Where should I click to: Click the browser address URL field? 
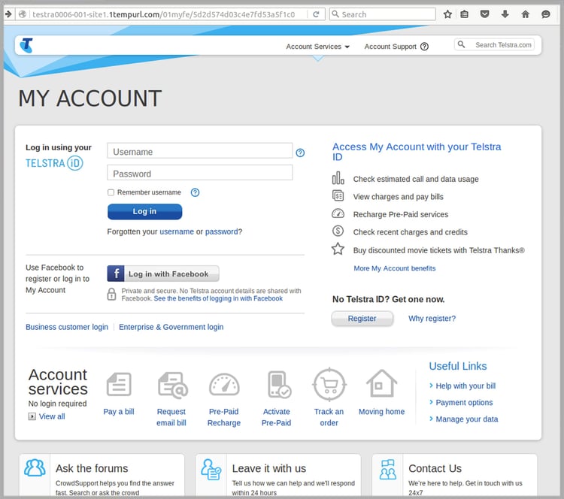(x=164, y=14)
